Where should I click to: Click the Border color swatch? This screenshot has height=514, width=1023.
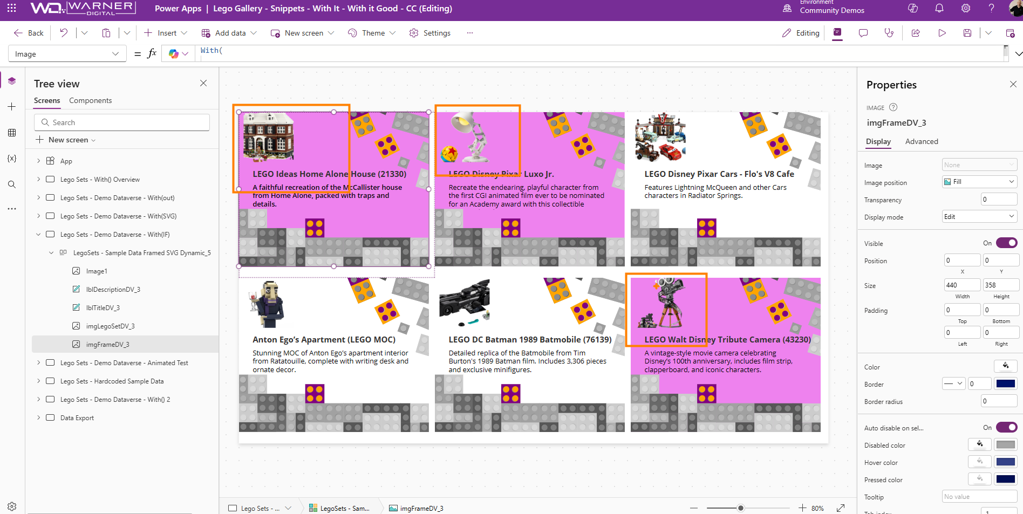(1006, 384)
